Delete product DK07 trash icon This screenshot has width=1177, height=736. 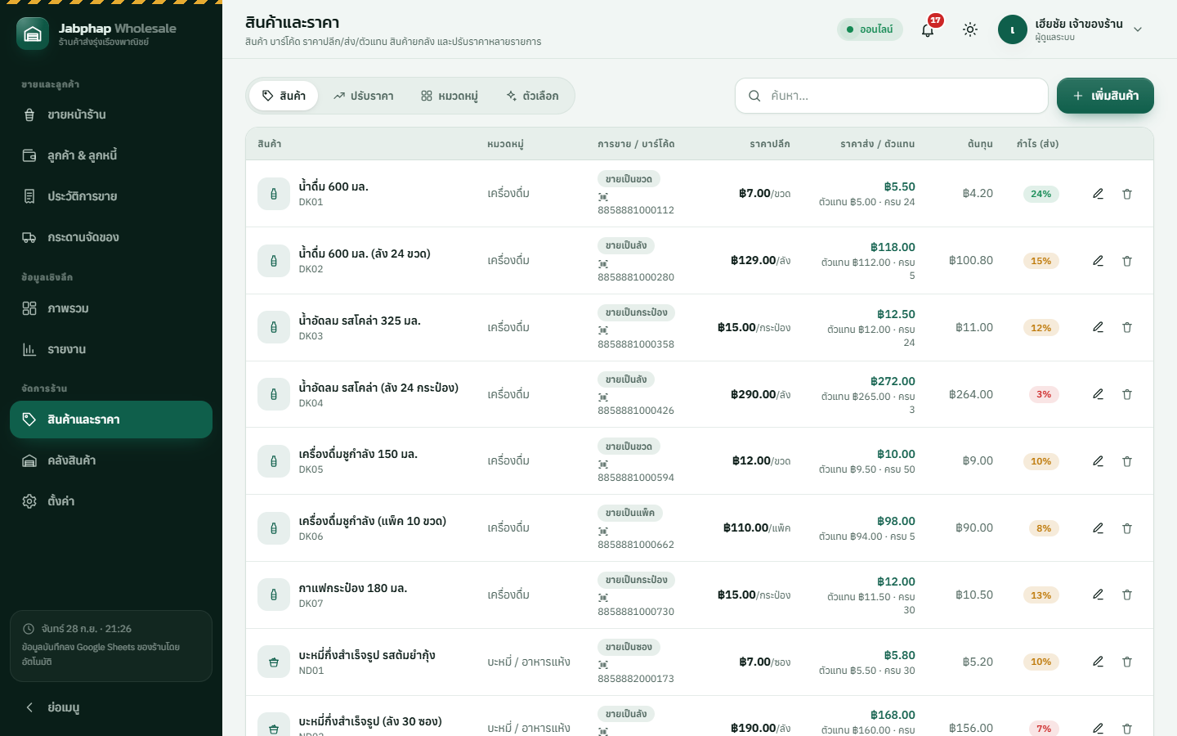[x=1127, y=595]
